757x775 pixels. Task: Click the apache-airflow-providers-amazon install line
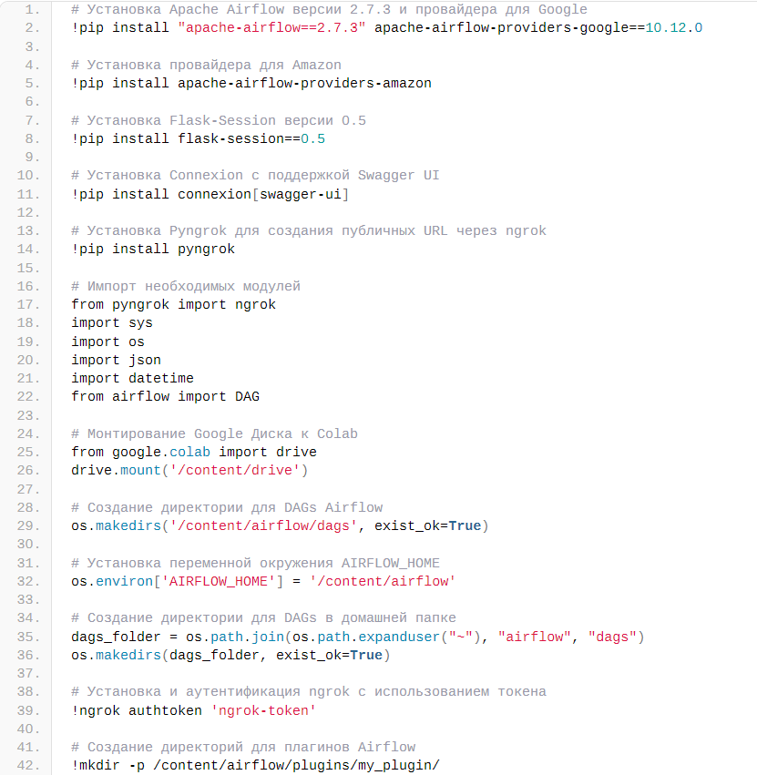[x=251, y=83]
